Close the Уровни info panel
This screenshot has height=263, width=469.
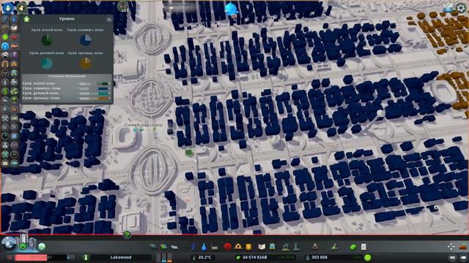pyautogui.click(x=109, y=19)
